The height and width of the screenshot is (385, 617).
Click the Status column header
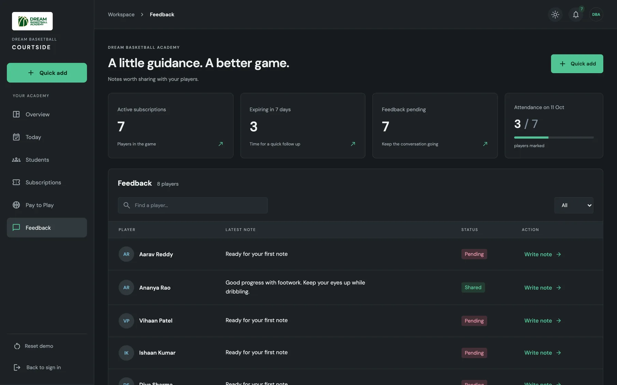coord(470,230)
